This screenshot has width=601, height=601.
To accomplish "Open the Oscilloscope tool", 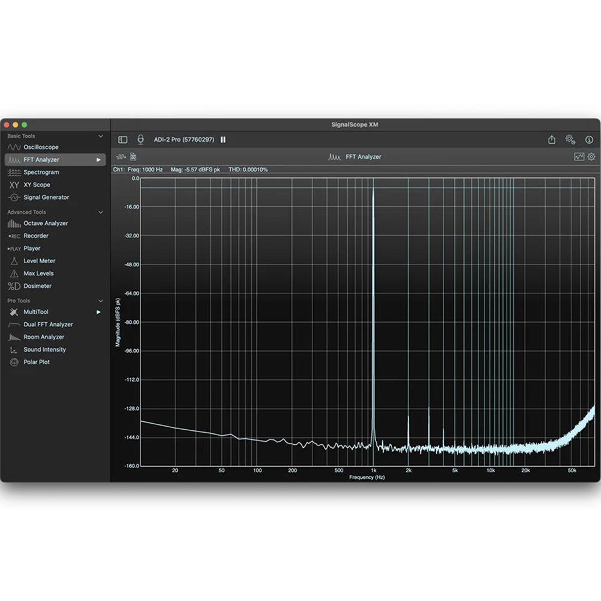I will click(x=40, y=147).
